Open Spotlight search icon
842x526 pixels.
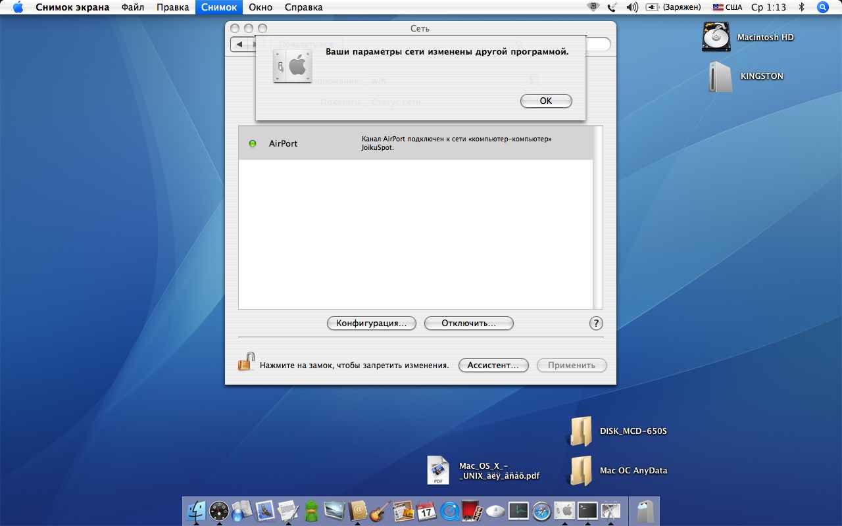click(822, 7)
